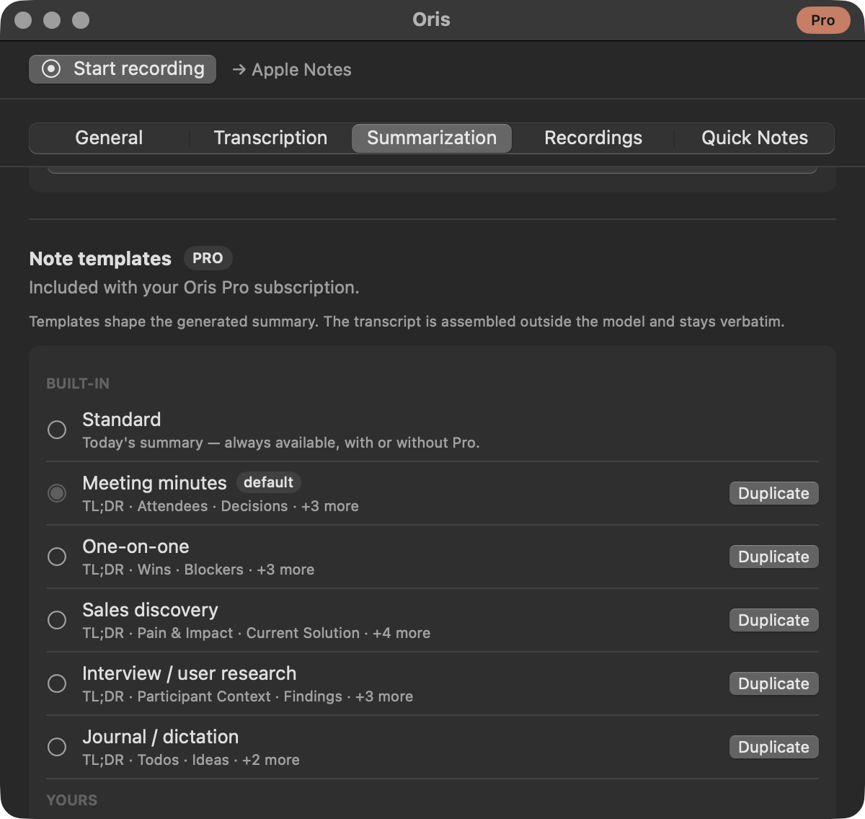The width and height of the screenshot is (865, 819).
Task: Click 'TL;DR · Todos · Ideas · +2 more' text
Action: click(x=191, y=760)
